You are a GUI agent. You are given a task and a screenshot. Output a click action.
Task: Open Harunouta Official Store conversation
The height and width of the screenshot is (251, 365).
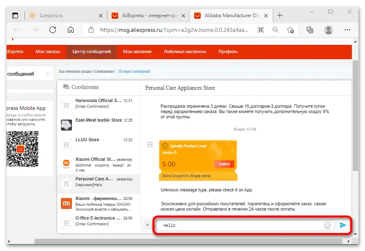click(x=99, y=105)
